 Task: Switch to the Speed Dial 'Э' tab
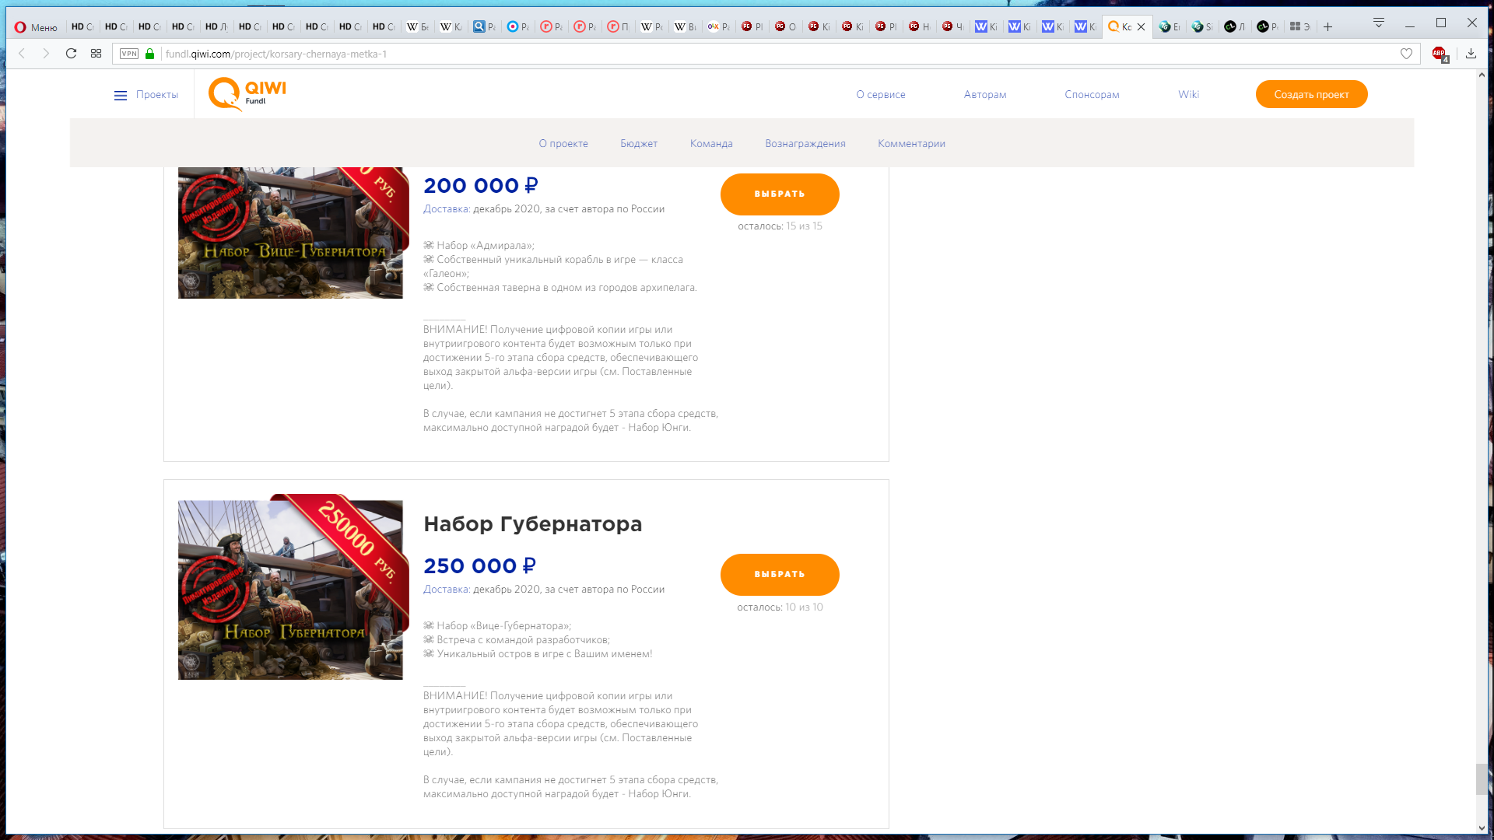coord(1299,26)
